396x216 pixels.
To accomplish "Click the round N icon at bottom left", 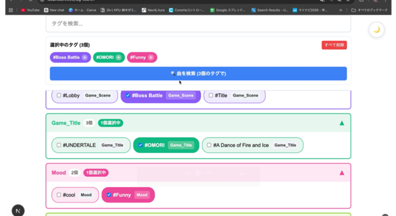I will (x=17, y=210).
